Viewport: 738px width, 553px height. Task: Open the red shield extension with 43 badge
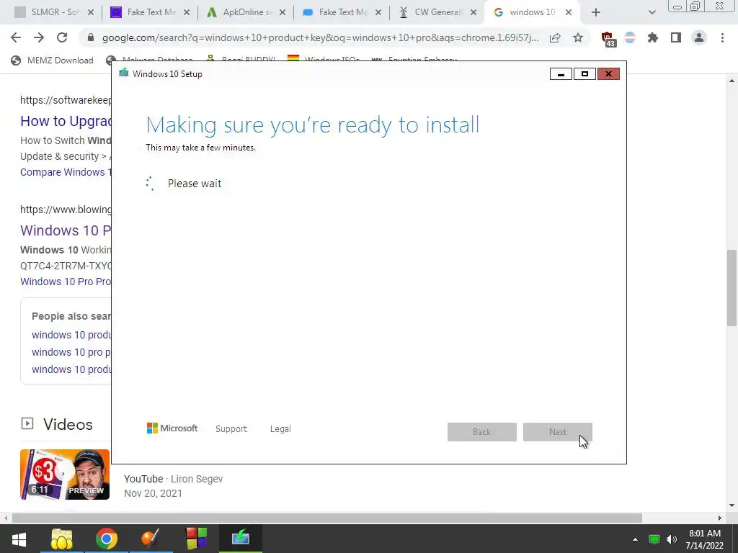608,39
